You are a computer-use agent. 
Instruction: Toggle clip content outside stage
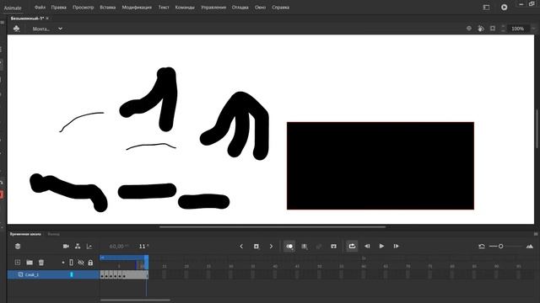493,29
